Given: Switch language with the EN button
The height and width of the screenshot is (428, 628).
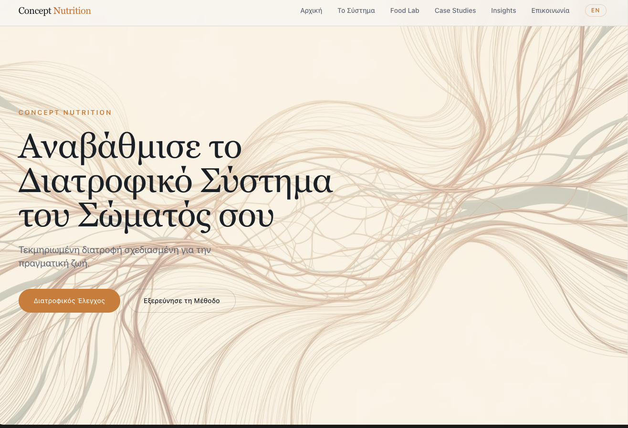Looking at the screenshot, I should pos(596,10).
